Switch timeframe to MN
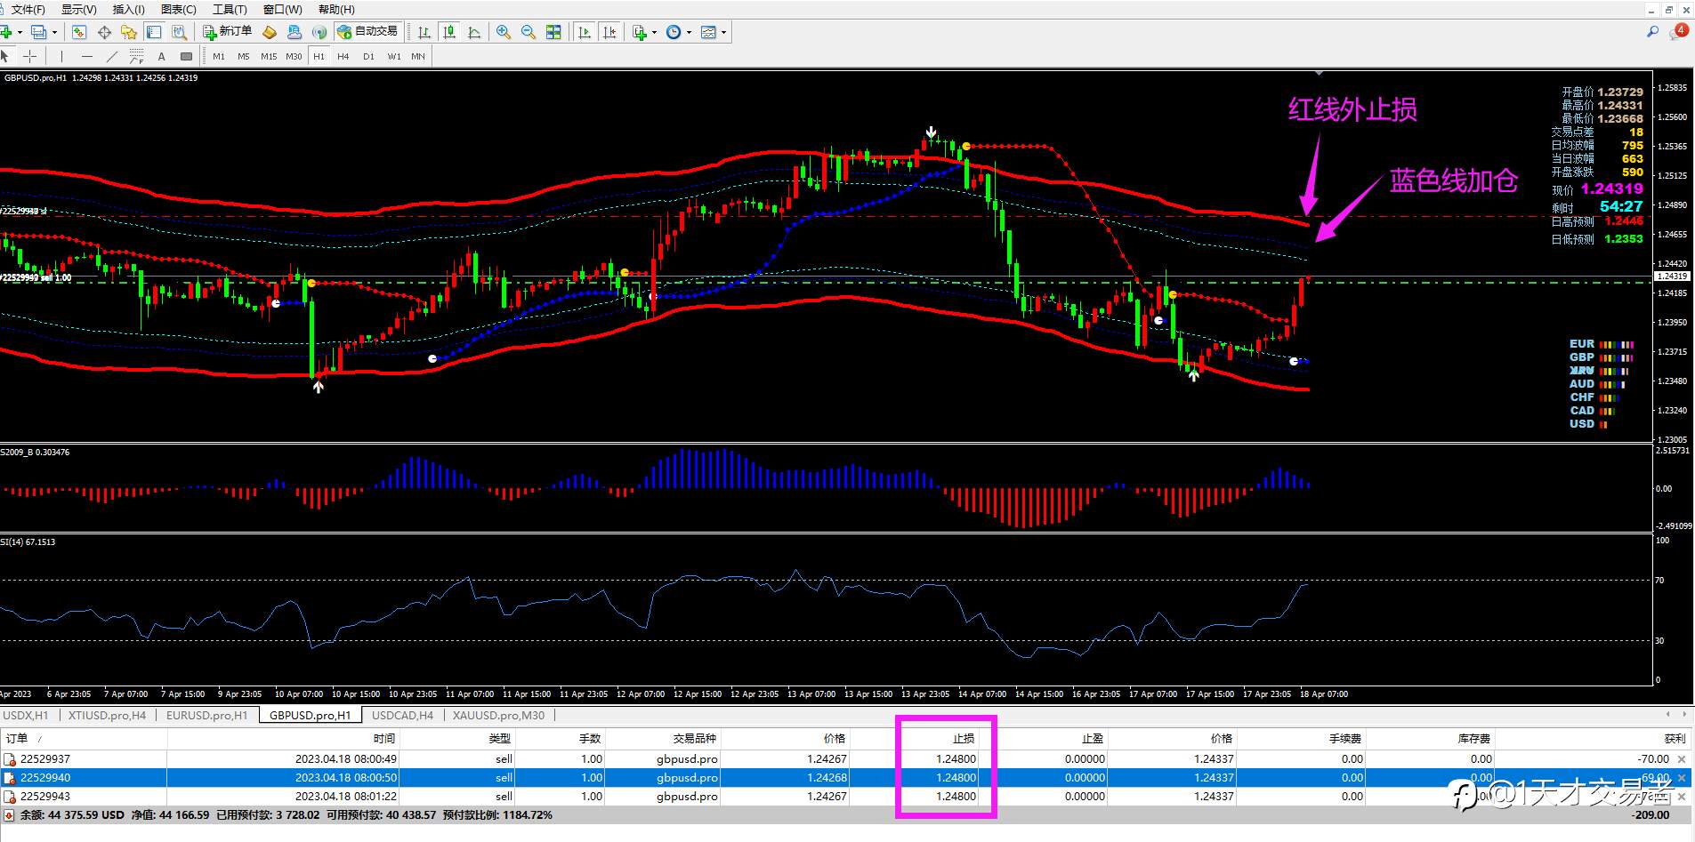The height and width of the screenshot is (842, 1695). pos(418,56)
